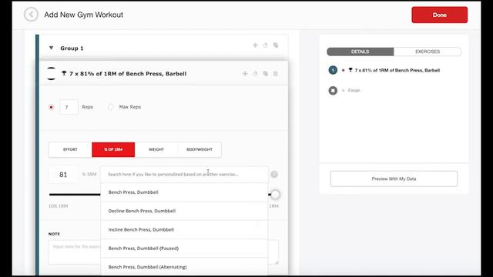Click the repeat icon in Group 1 header
Screen dimensions: 493x277
tap(265, 45)
